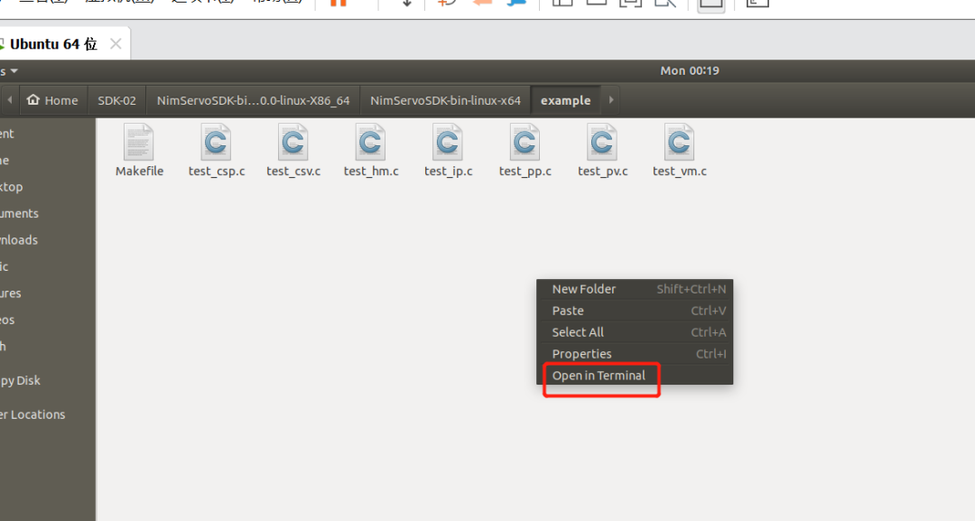Open the Makefile file icon
975x521 pixels.
click(x=139, y=143)
